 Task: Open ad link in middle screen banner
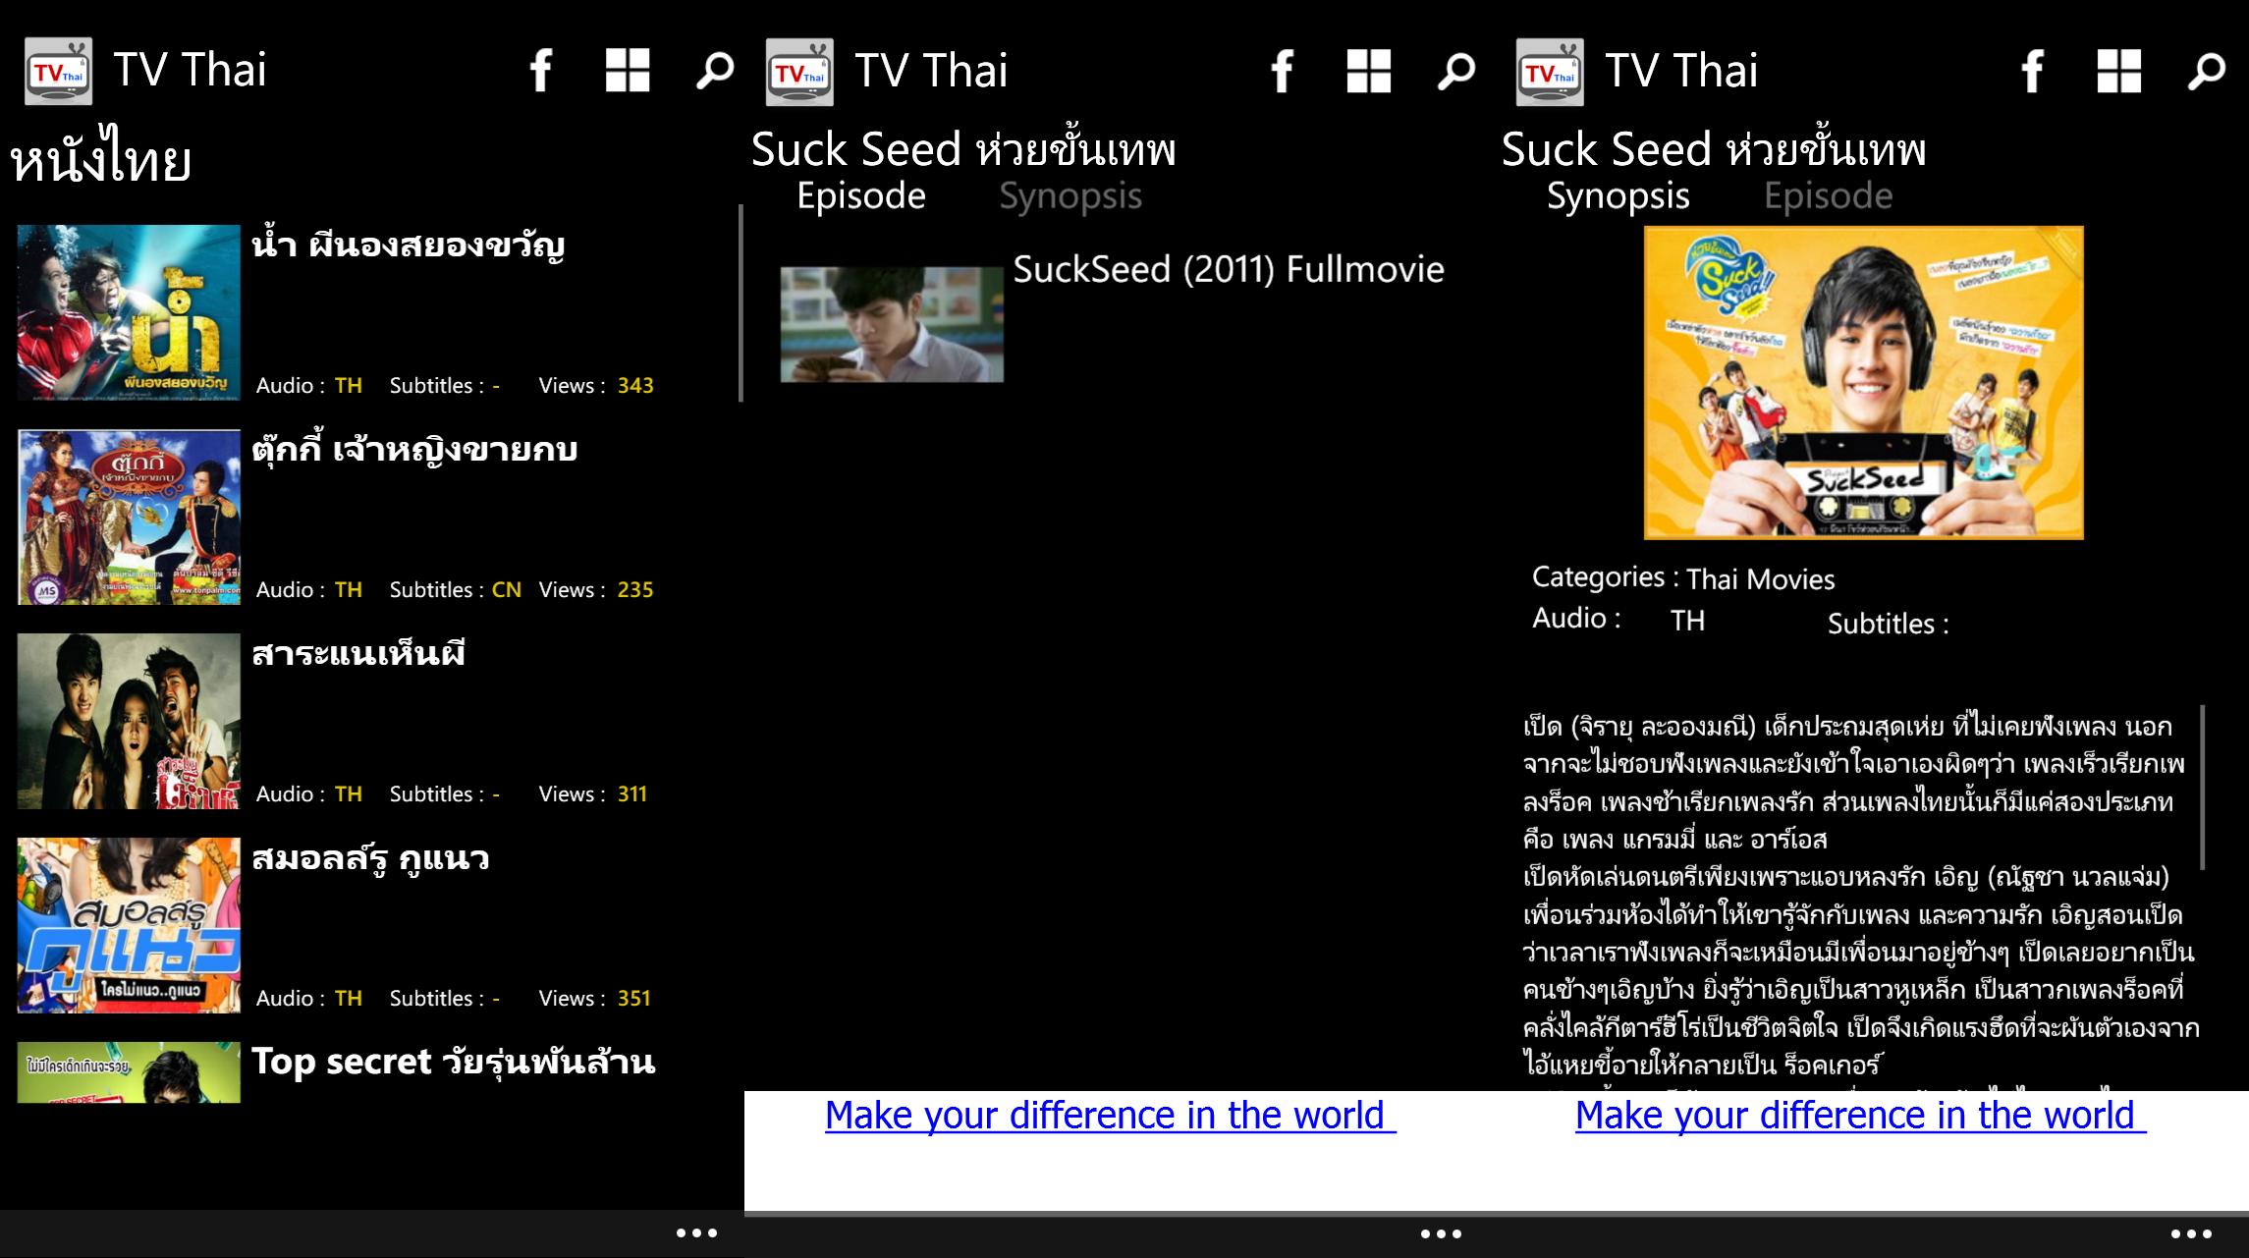(1110, 1116)
